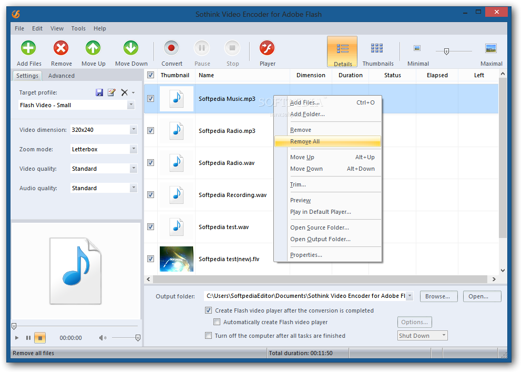
Task: Uncheck Softpedia Radio.wav checkbox
Action: pos(151,162)
